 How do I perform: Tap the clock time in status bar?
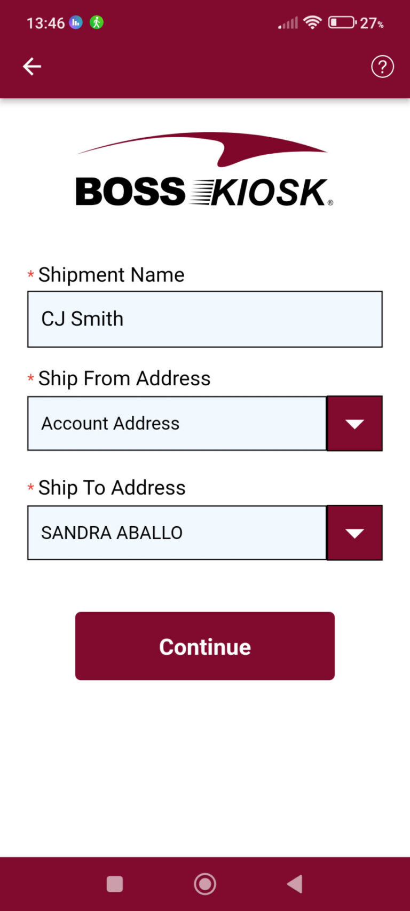point(45,23)
